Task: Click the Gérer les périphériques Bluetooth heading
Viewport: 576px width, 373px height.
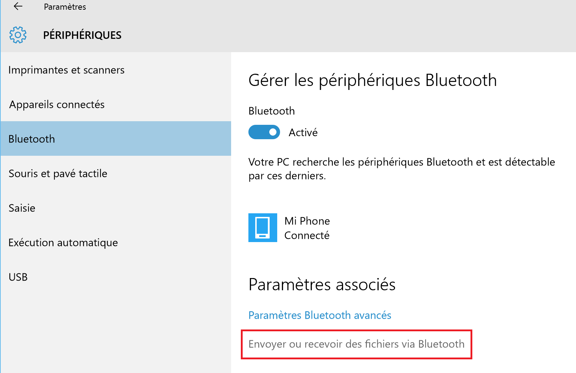Action: pyautogui.click(x=372, y=80)
